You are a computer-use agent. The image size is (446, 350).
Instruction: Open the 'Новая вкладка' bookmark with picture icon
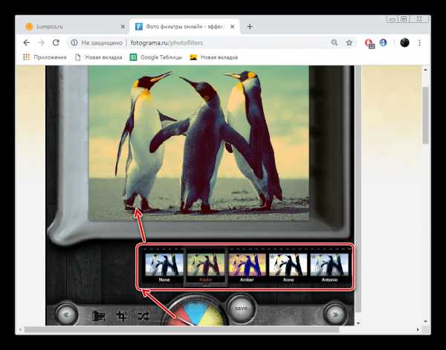click(x=213, y=57)
